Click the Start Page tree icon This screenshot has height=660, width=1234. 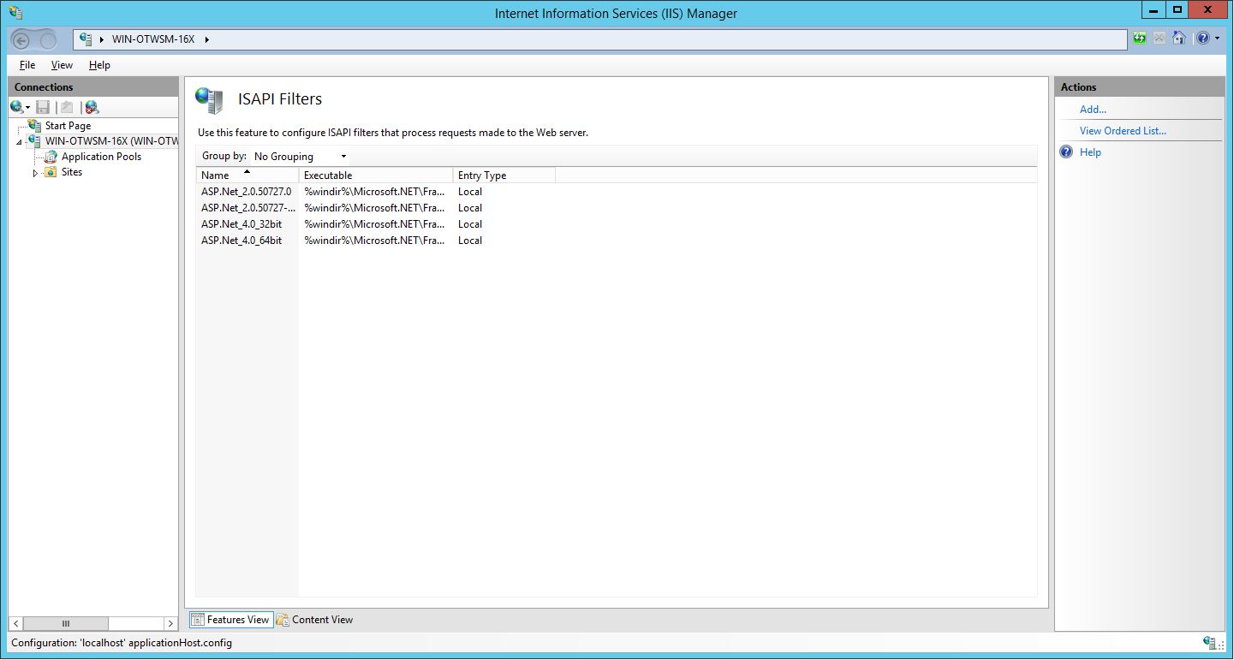34,126
